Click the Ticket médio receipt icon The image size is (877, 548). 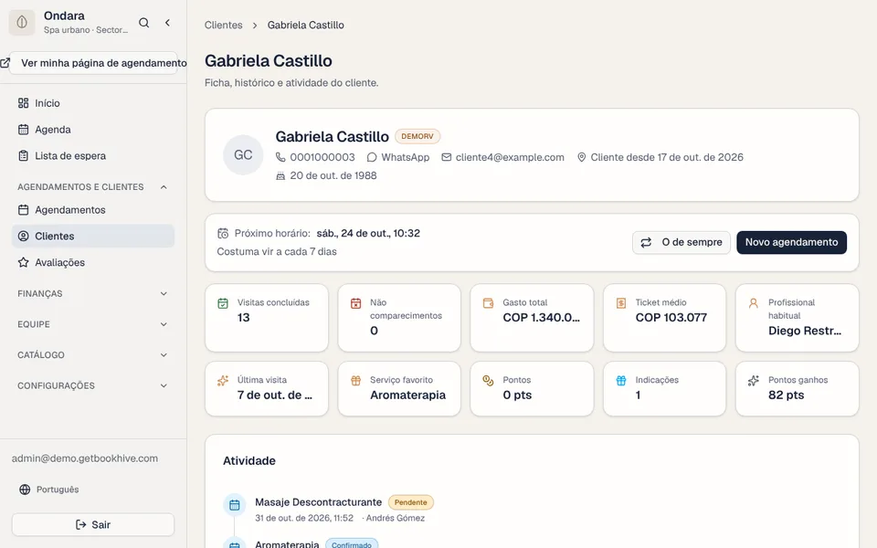point(621,303)
